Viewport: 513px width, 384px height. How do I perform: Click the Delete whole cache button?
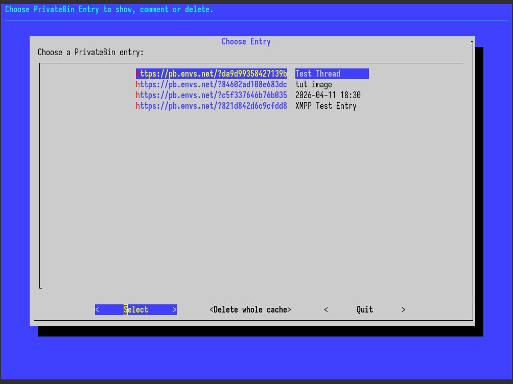click(x=250, y=309)
